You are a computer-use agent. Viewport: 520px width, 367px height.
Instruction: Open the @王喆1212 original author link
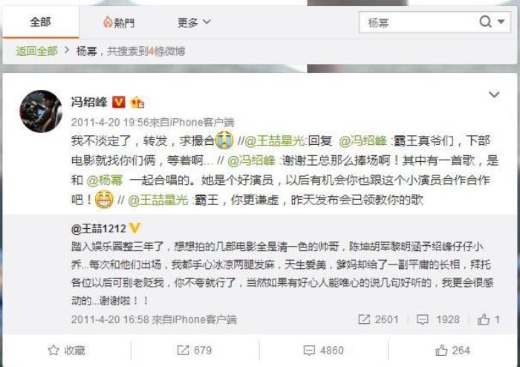pyautogui.click(x=99, y=228)
